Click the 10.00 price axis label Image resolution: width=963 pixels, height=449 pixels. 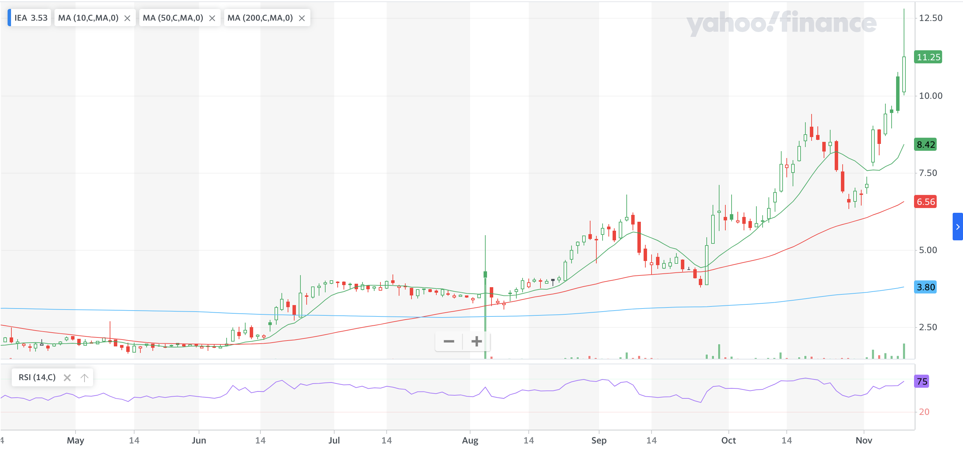coord(931,96)
